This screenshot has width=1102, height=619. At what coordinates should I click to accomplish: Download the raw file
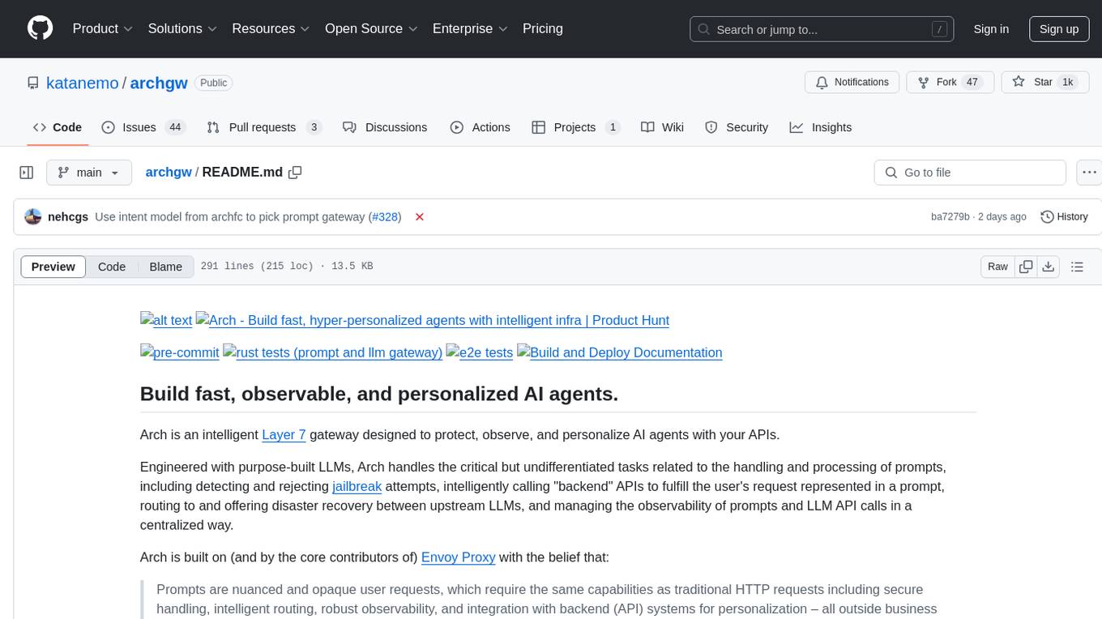(x=1049, y=267)
